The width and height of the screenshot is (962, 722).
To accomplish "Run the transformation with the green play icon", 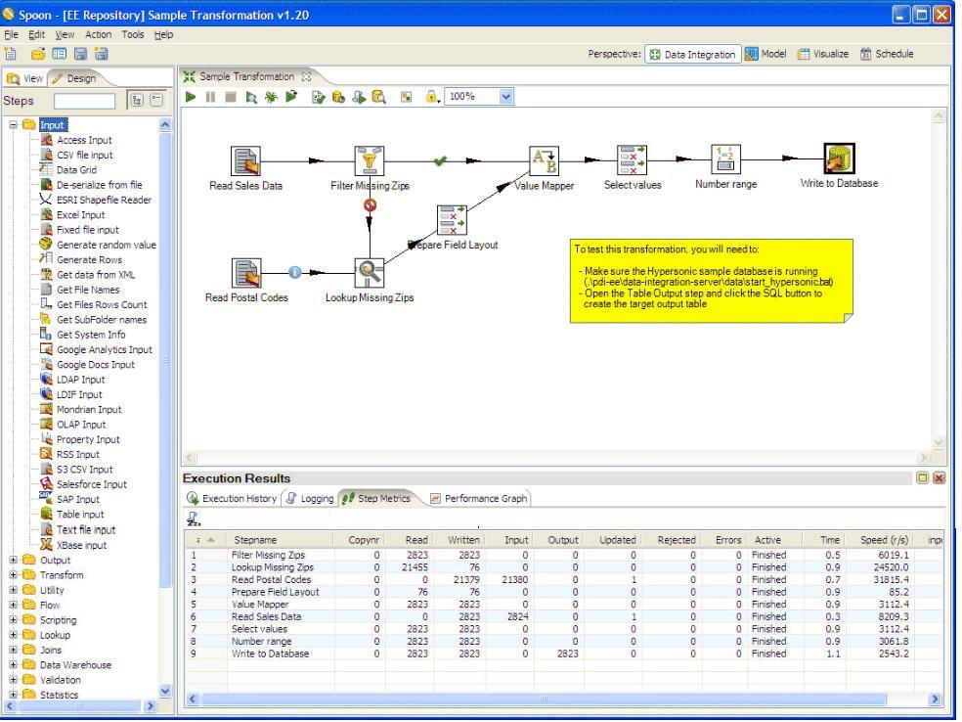I will (x=191, y=97).
